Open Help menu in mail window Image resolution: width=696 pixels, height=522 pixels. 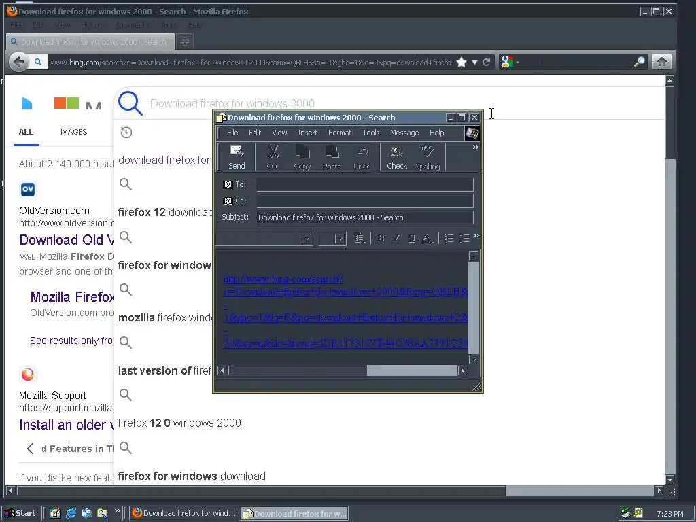coord(437,133)
